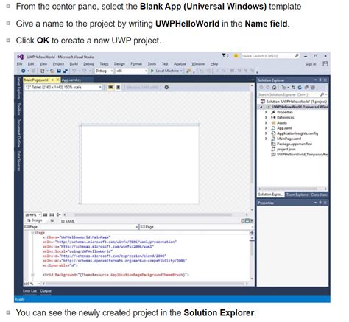
Task: Open the Output tab
Action: point(46,291)
